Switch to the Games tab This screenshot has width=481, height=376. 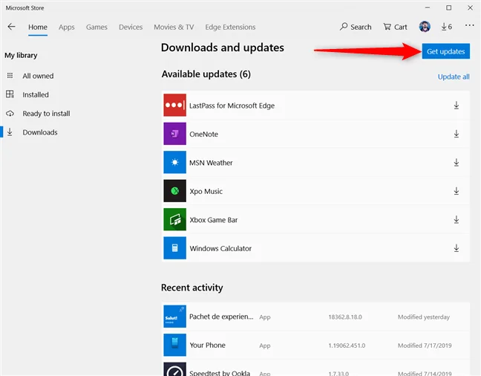96,27
